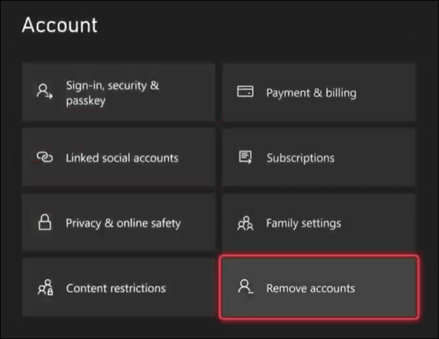Click the Remove accounts person-minus icon
This screenshot has height=339, width=439.
pos(244,288)
